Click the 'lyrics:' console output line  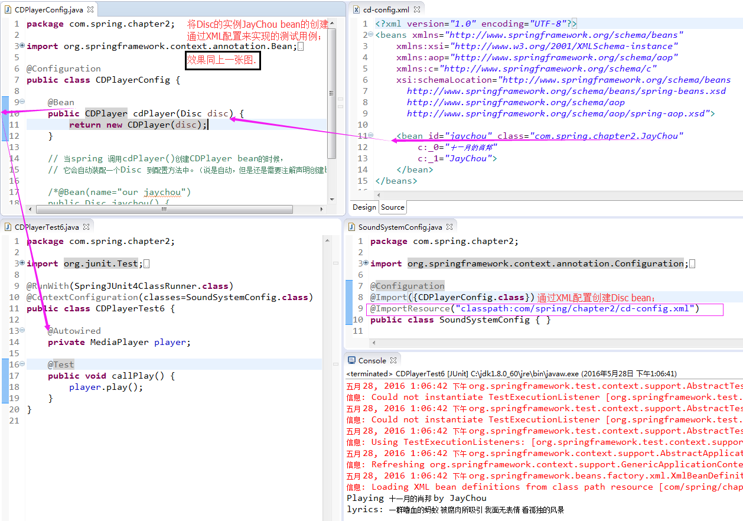click(455, 509)
